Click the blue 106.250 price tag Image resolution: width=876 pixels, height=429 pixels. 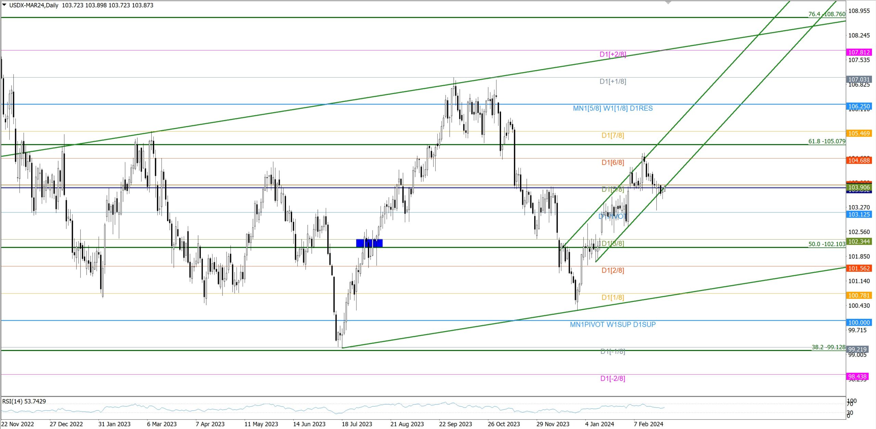[x=859, y=106]
